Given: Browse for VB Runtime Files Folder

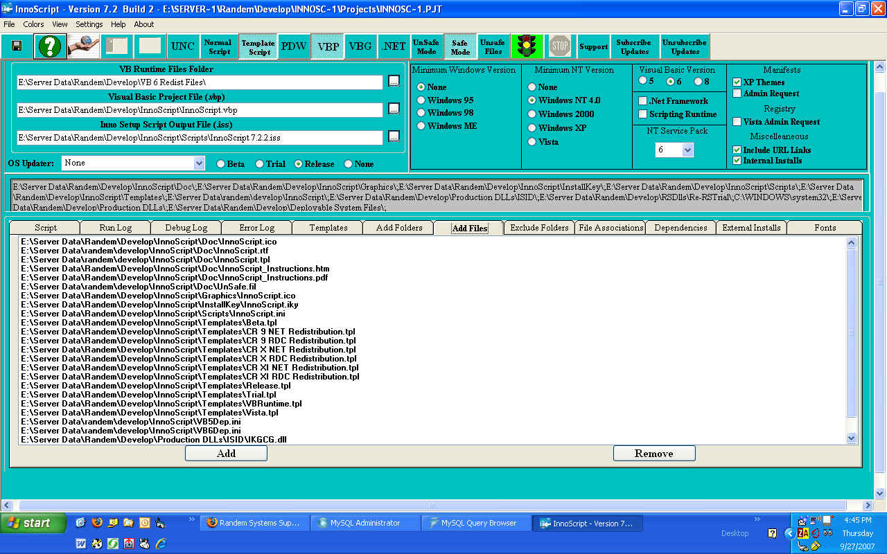Looking at the screenshot, I should [x=394, y=82].
